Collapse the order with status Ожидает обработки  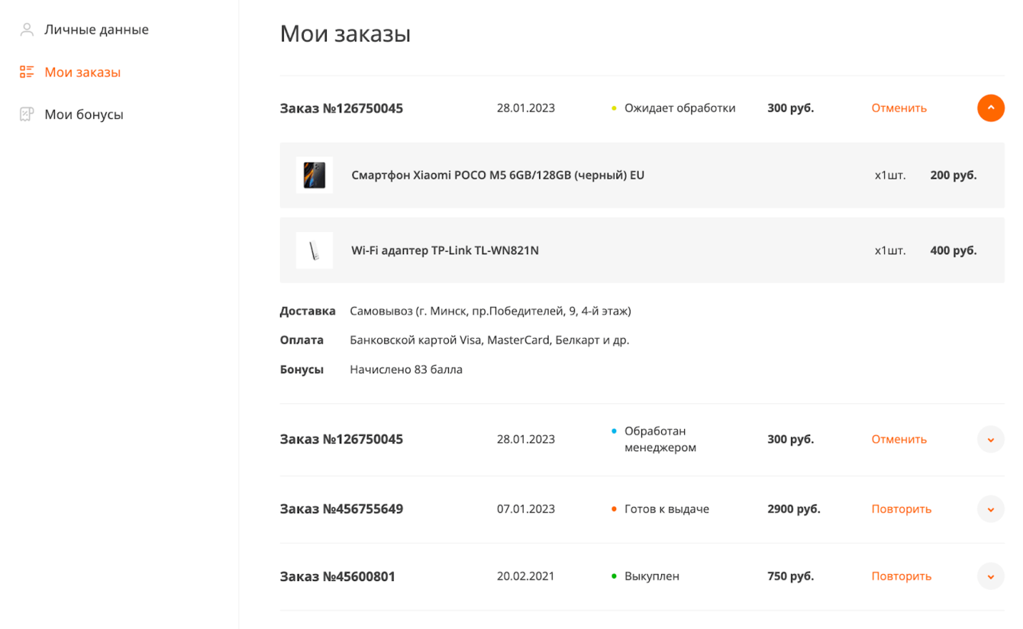990,108
